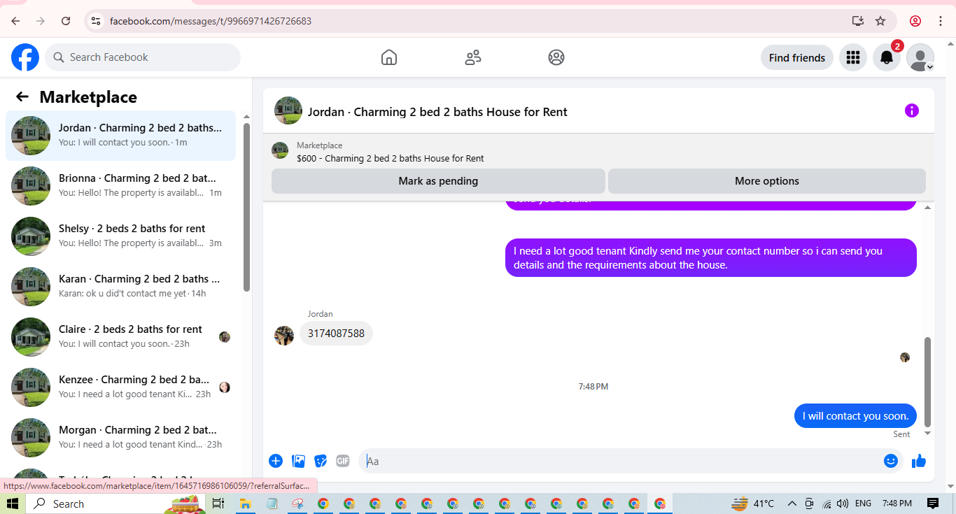Open the Windows Start menu
Viewport: 956px width, 514px height.
(12, 504)
